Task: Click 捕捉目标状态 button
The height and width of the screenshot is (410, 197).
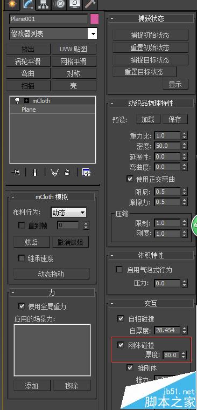Action: [x=150, y=60]
